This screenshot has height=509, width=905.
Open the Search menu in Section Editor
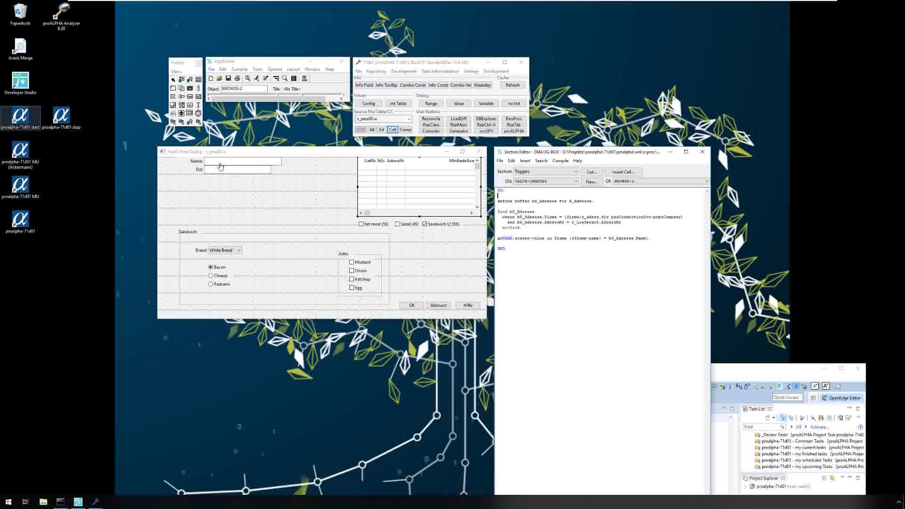pos(541,161)
